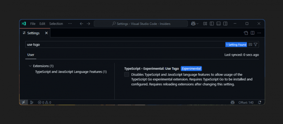Toggle the secondary side bar
Screen dimensions: 283x124
(x=225, y=24)
